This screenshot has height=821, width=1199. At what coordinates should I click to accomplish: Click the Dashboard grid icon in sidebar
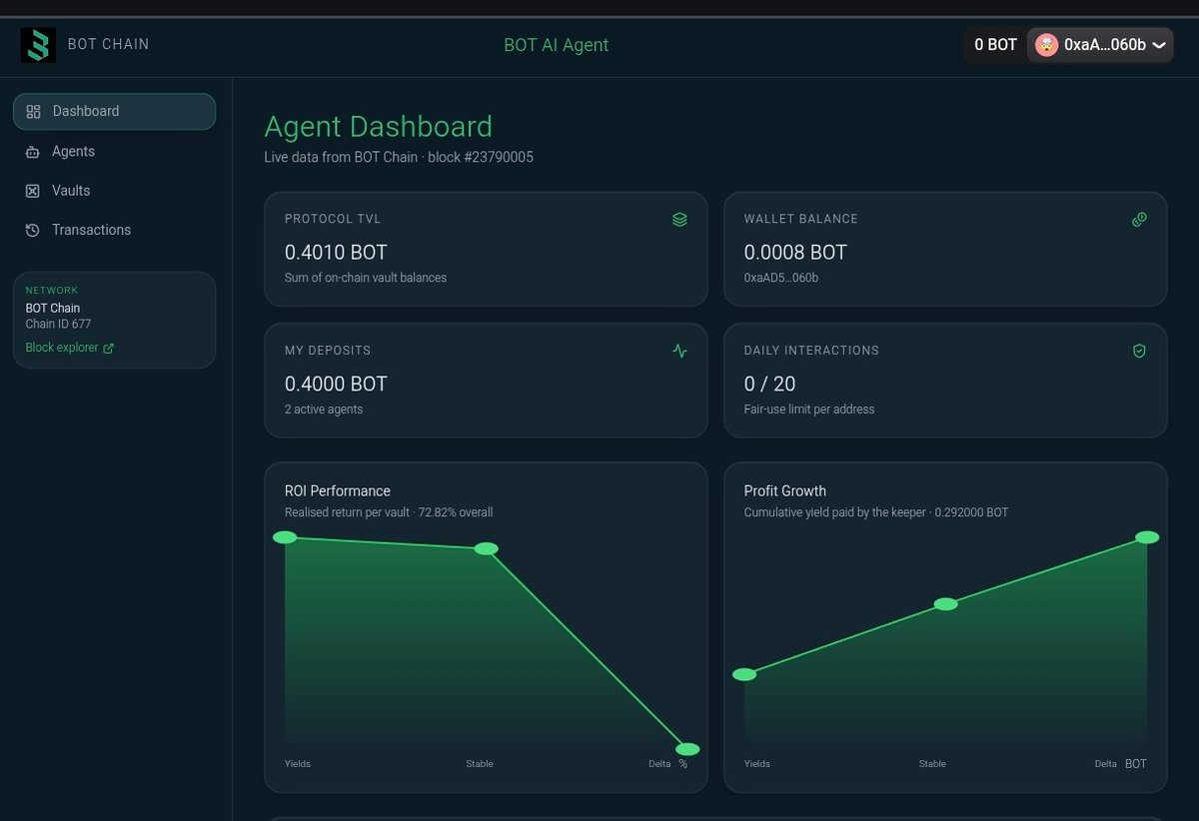(x=33, y=112)
